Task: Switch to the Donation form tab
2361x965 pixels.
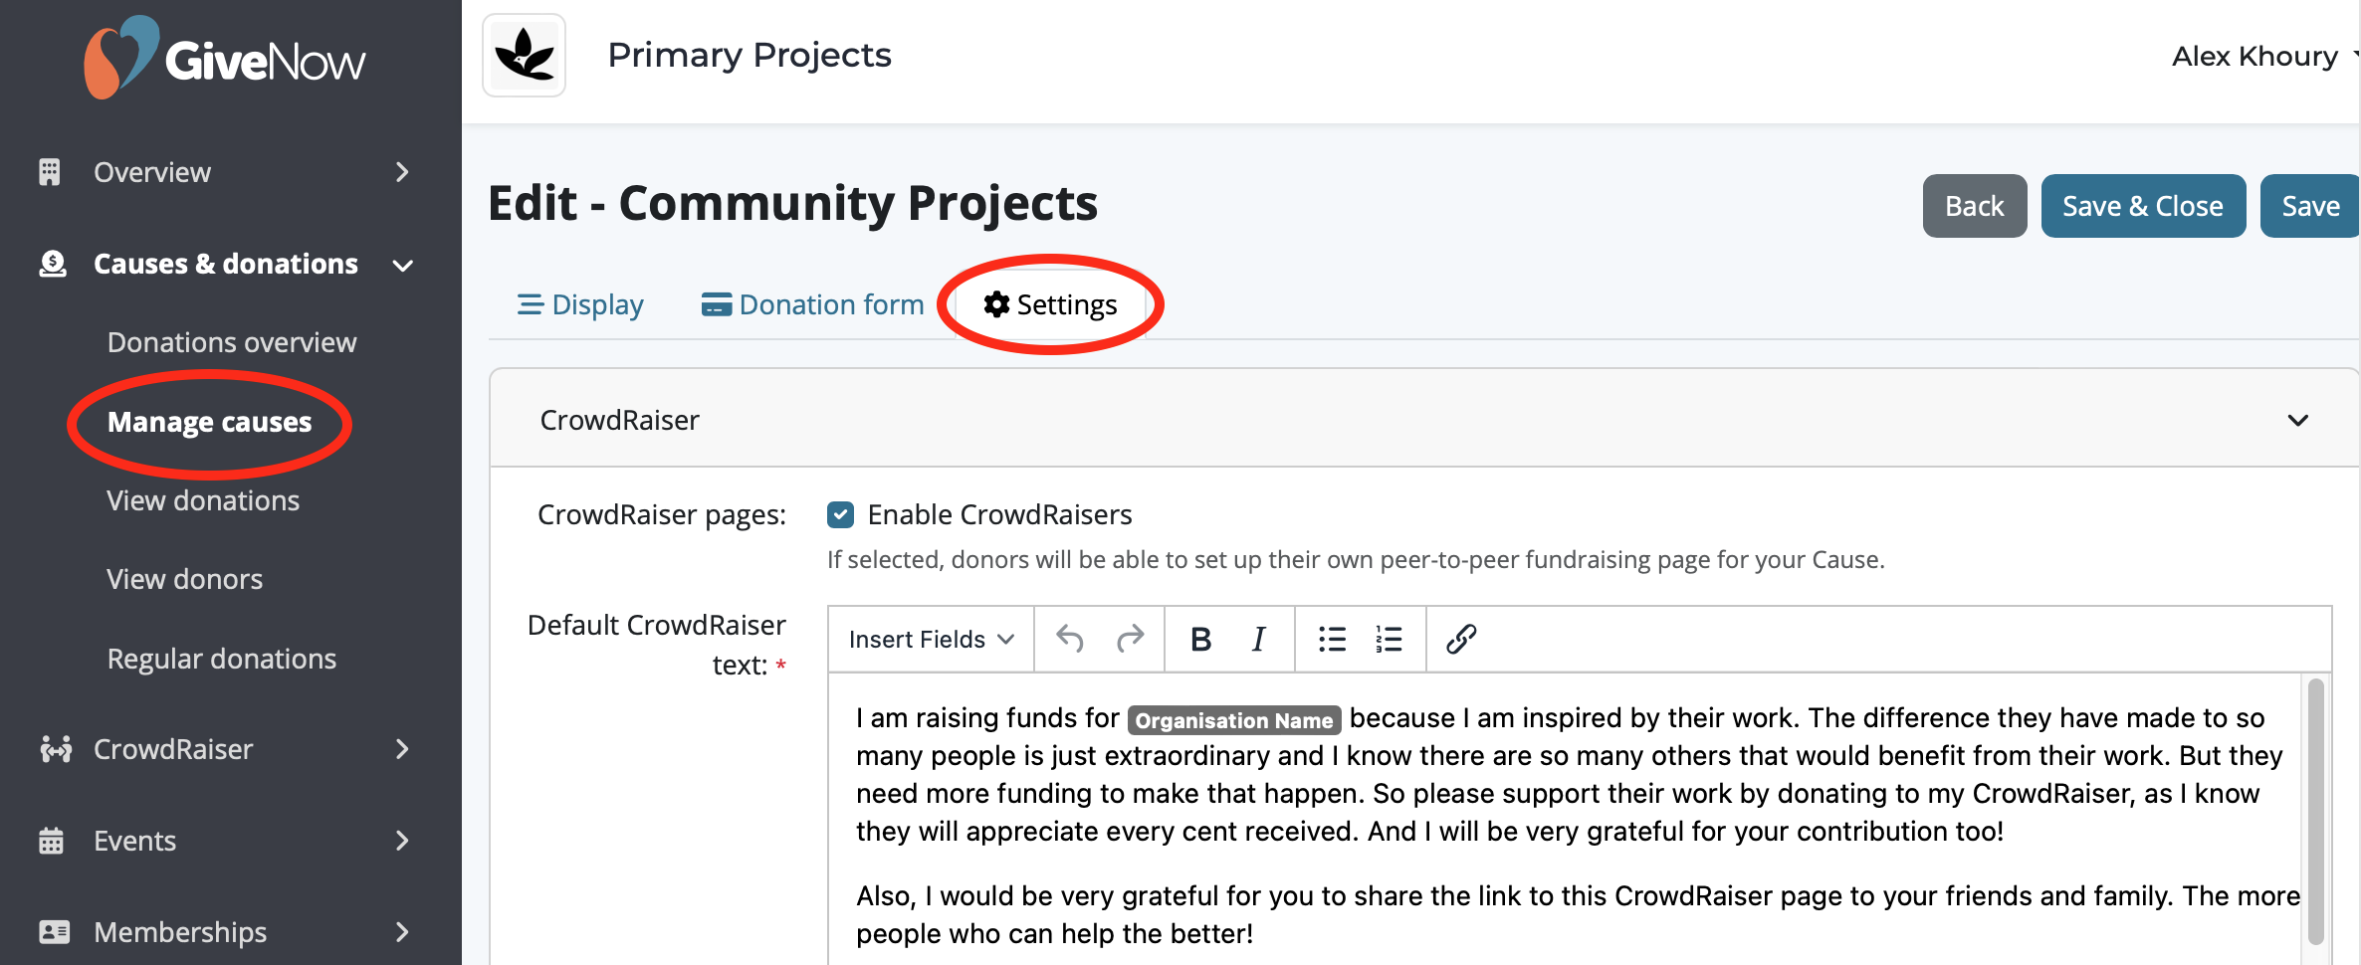Action: point(813,304)
